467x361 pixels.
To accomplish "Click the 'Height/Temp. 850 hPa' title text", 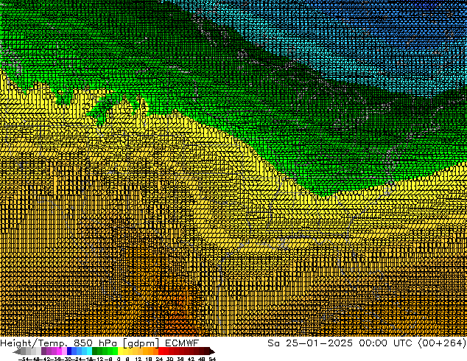I will click(x=58, y=343).
